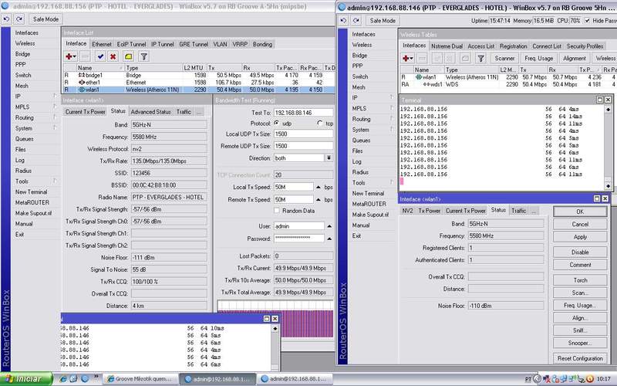Click the red plus Add button in Interface List
The height and width of the screenshot is (386, 617).
click(x=71, y=56)
